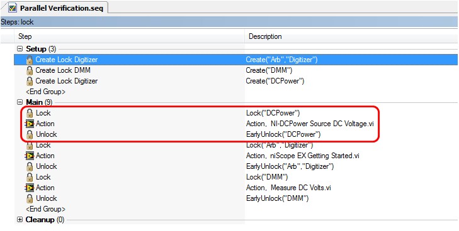Select Unlock name in the EarlyUnlock("DMM") row

point(46,198)
